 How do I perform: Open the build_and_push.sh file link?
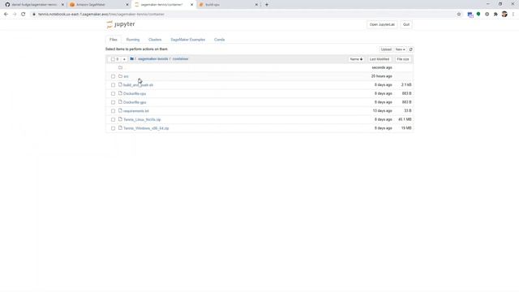[x=138, y=85]
